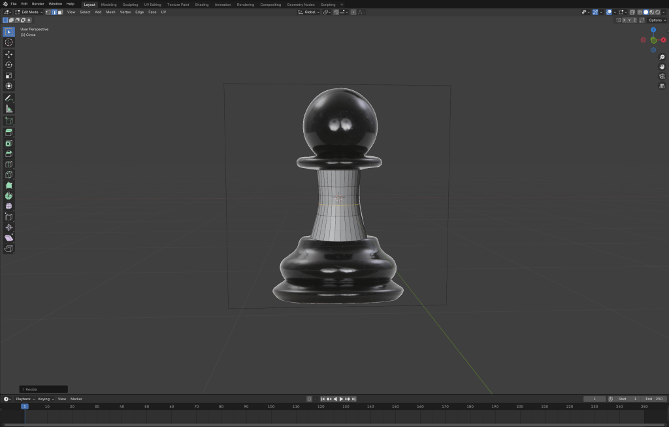
Task: Click the camera view navigation icon
Action: [x=662, y=76]
